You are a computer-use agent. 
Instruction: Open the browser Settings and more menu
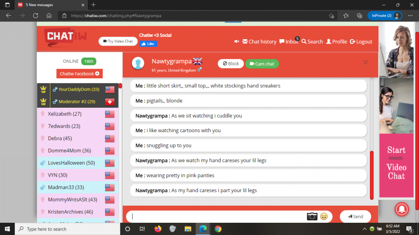pyautogui.click(x=410, y=16)
